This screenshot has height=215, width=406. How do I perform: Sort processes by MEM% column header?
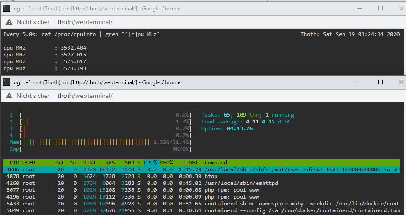[166, 163]
